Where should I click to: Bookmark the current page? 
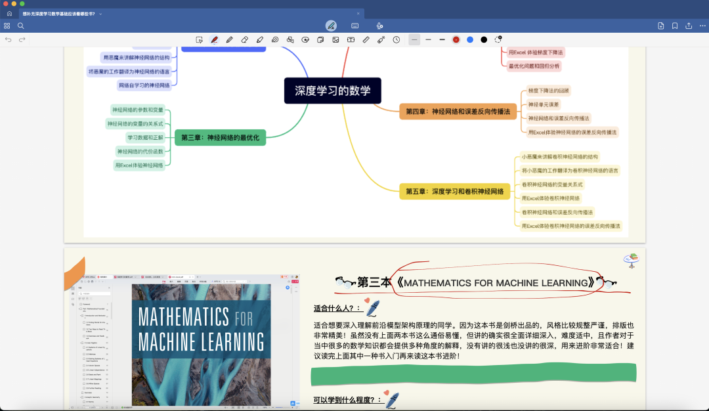675,26
